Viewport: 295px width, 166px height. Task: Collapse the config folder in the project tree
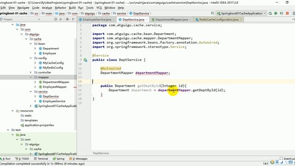[31, 58]
